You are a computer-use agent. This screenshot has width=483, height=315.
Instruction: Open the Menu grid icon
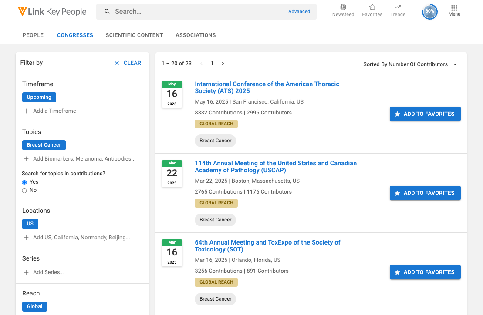point(454,8)
